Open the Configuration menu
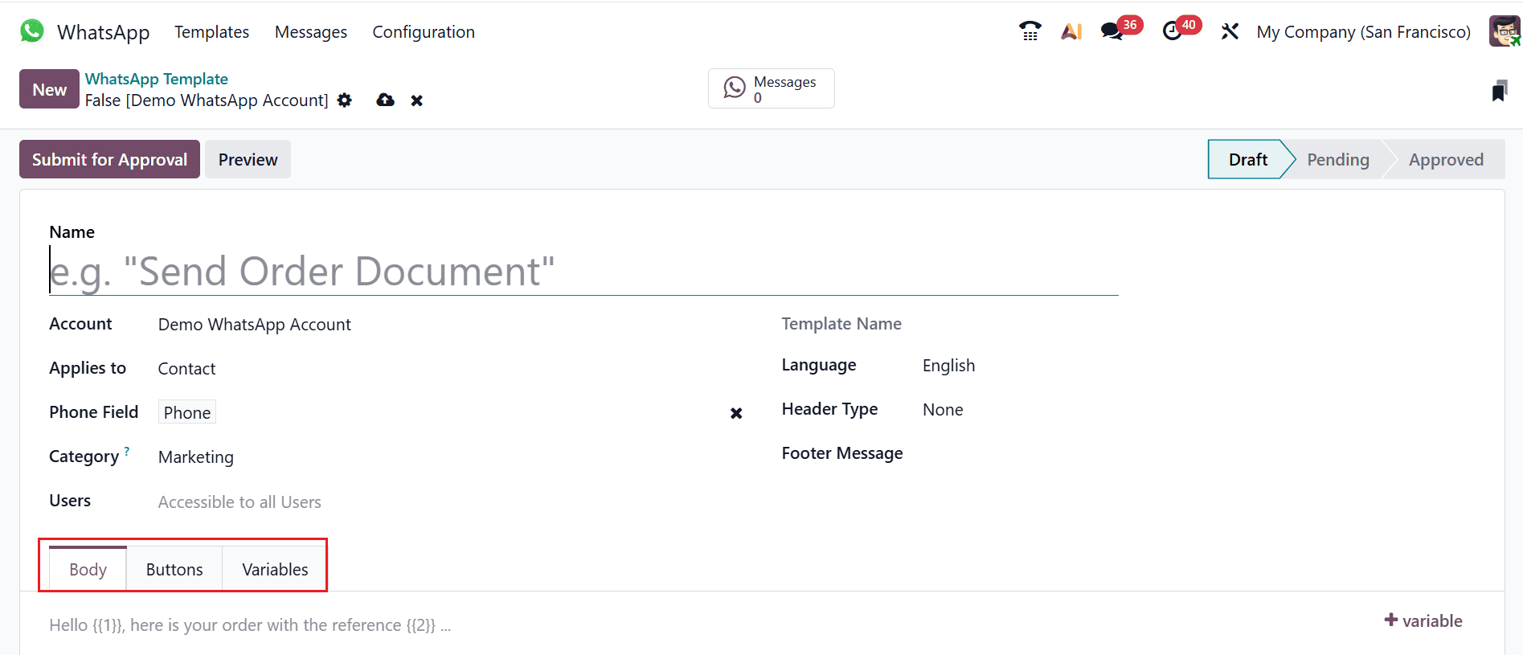The image size is (1523, 655). 424,32
